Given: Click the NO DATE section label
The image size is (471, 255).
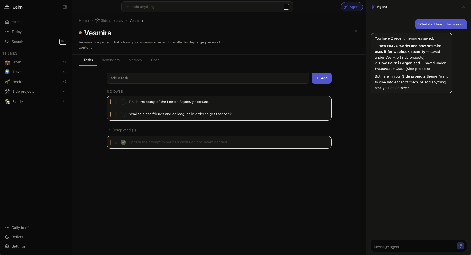Looking at the screenshot, I should pos(115,92).
